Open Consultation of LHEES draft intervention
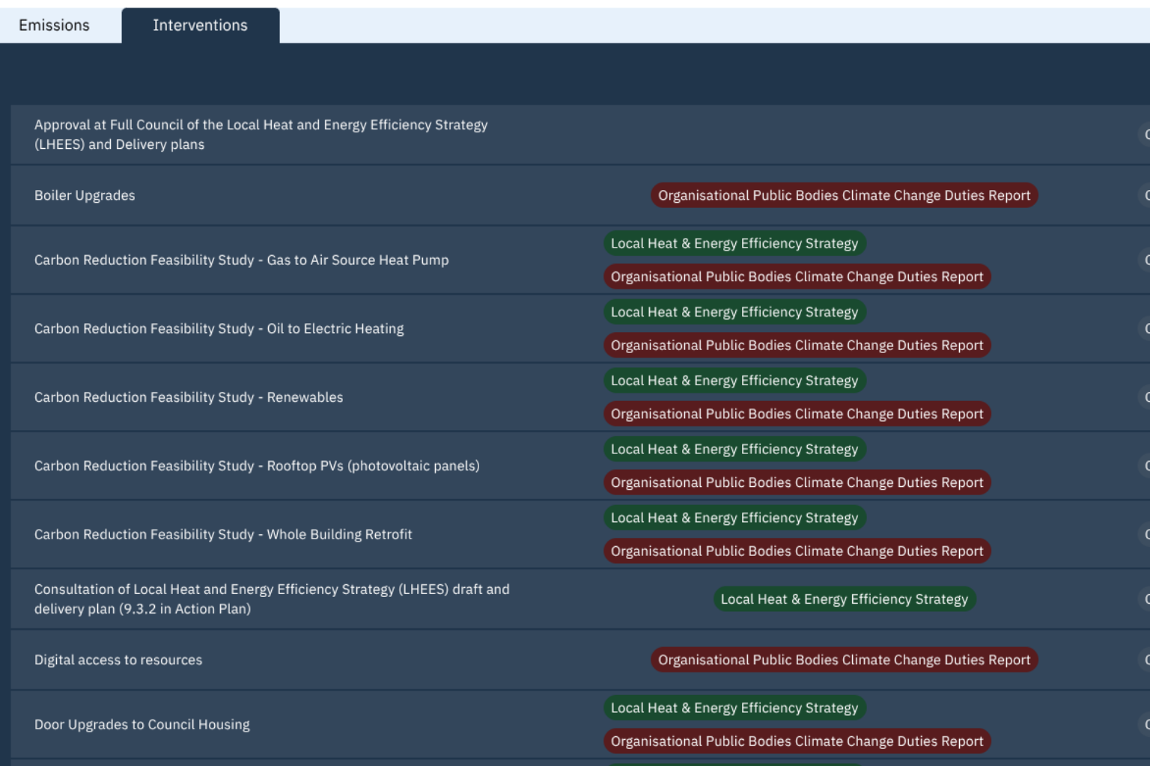This screenshot has height=766, width=1150. (272, 599)
